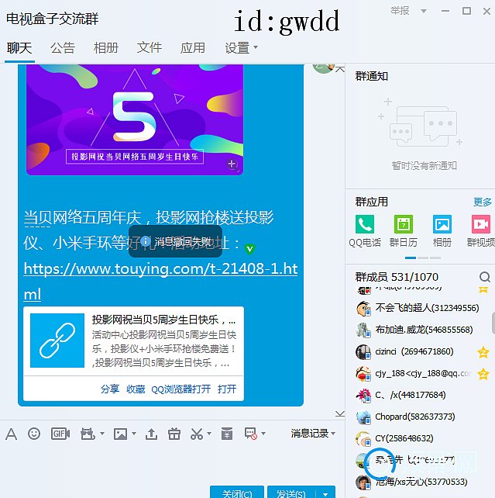Open the dropdown arrow next to 举报
495x498 pixels.
[423, 12]
